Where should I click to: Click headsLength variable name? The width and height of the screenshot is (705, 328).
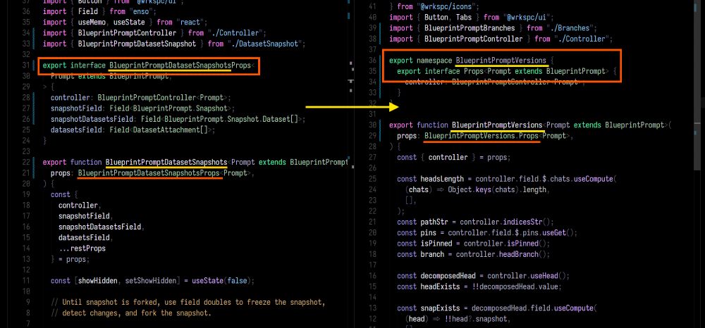coord(442,179)
